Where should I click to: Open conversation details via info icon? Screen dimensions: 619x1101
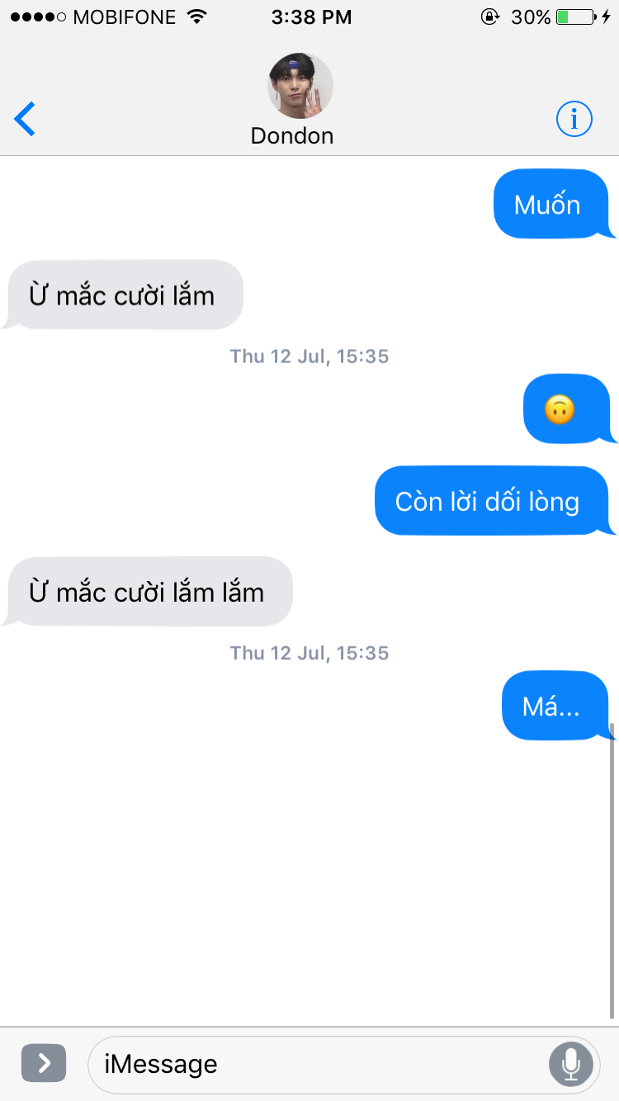(x=574, y=120)
